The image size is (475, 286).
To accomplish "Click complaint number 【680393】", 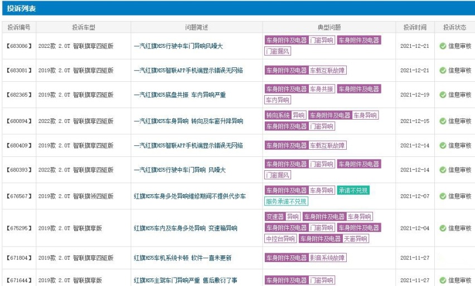I will coord(19,170).
